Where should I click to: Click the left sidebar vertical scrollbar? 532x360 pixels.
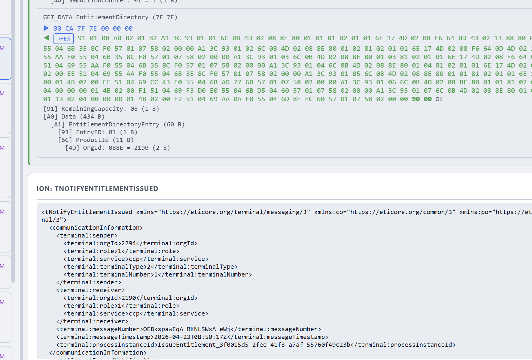click(13, 141)
